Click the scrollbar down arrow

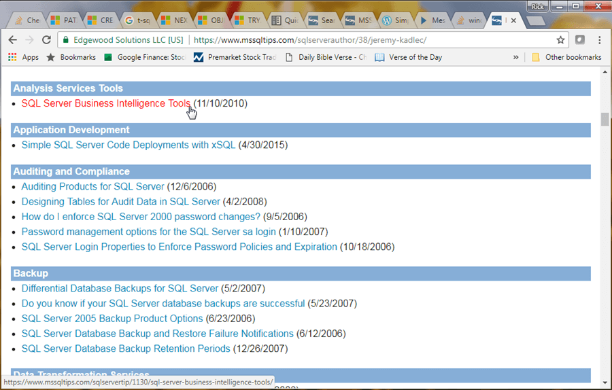[605, 383]
